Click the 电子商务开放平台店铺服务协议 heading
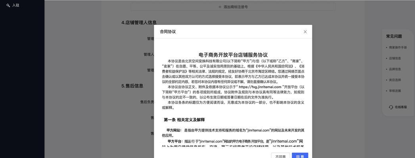Image resolution: width=415 pixels, height=158 pixels. (x=233, y=55)
